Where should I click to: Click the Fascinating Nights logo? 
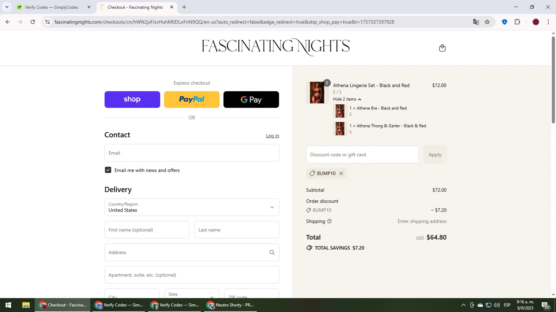pyautogui.click(x=276, y=47)
